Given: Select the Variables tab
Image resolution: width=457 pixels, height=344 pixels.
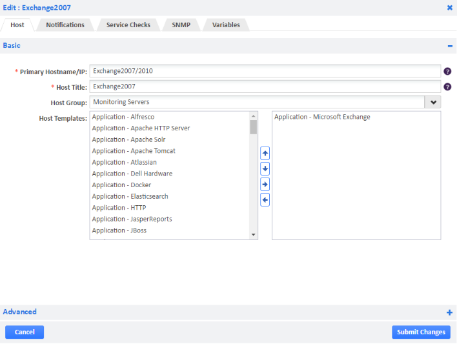Looking at the screenshot, I should click(226, 25).
